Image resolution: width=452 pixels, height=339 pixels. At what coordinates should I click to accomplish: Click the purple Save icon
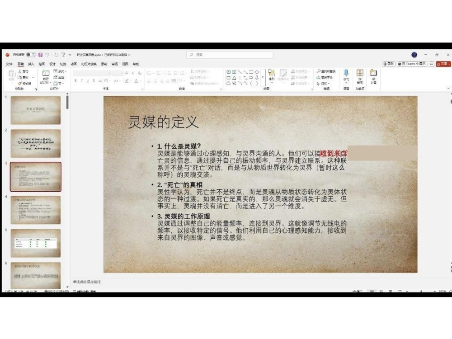point(40,55)
